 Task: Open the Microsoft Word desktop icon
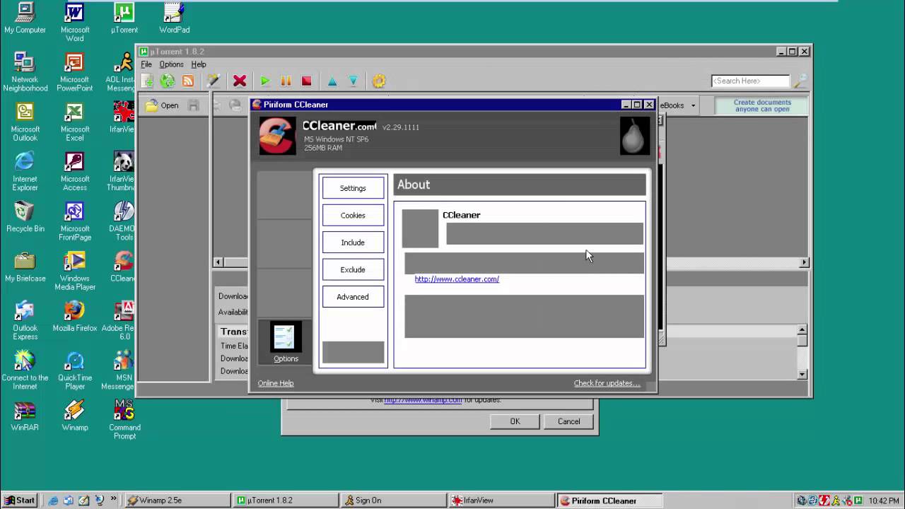click(75, 23)
